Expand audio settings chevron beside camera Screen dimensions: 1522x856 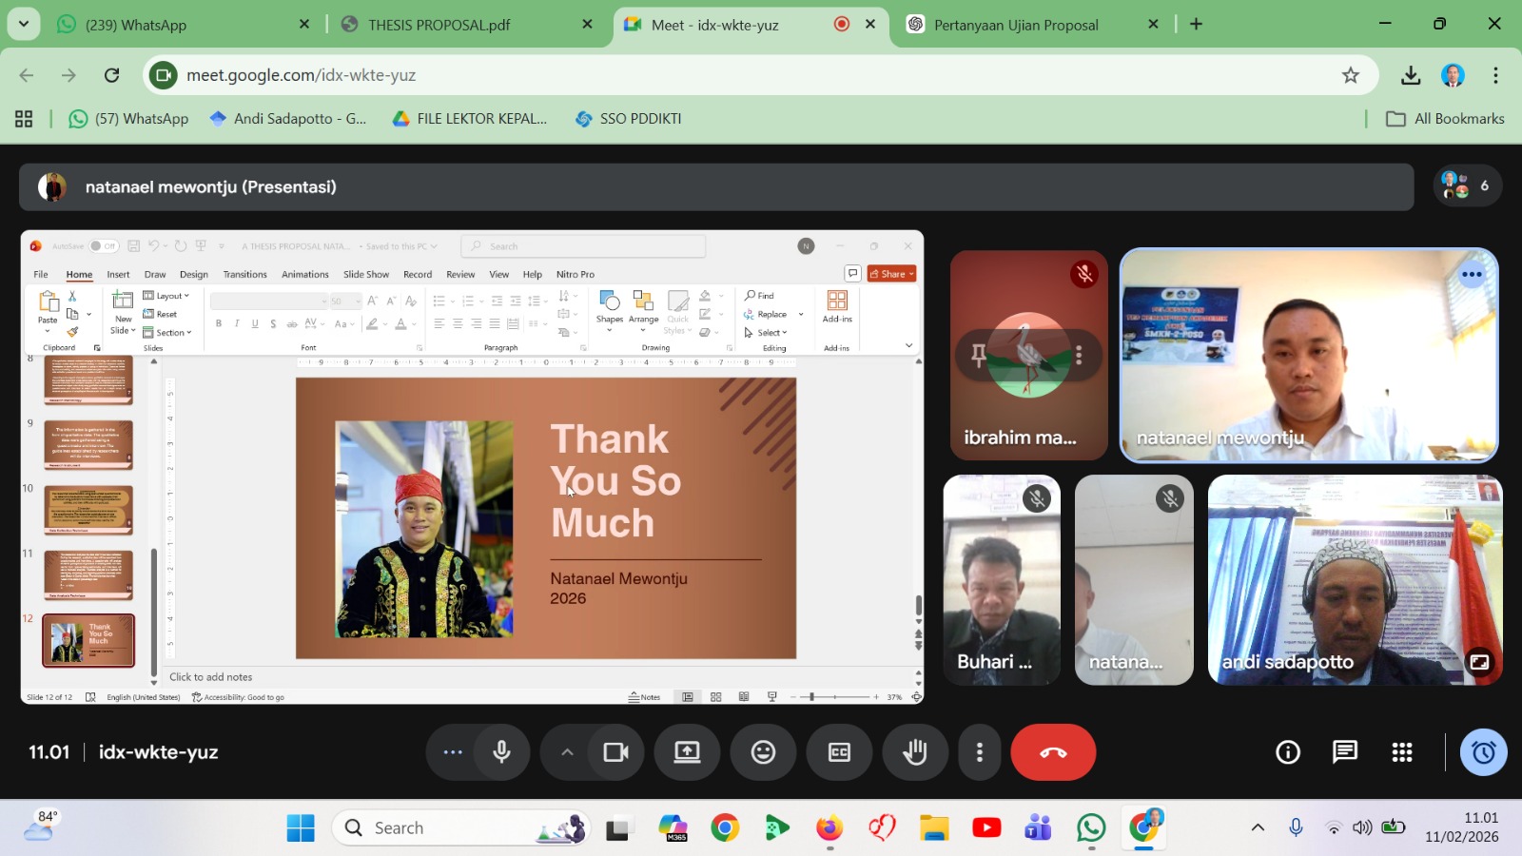[567, 752]
